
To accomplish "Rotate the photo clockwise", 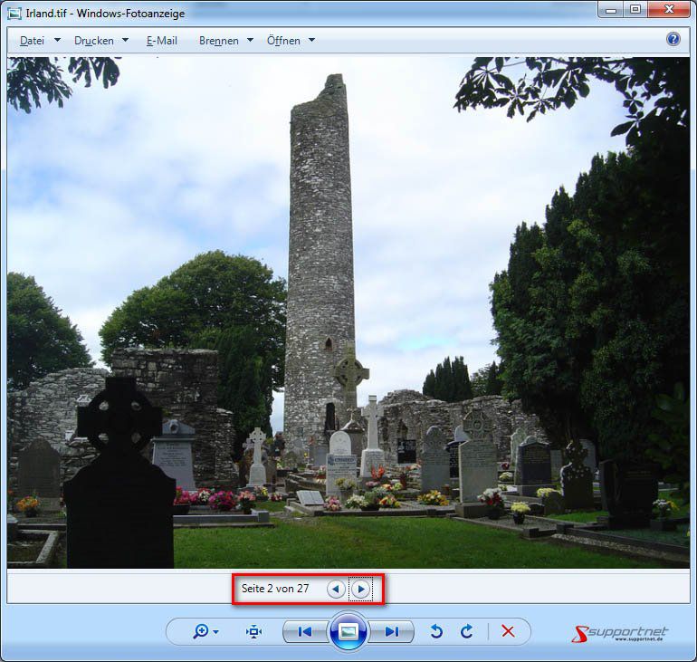I will tap(467, 632).
